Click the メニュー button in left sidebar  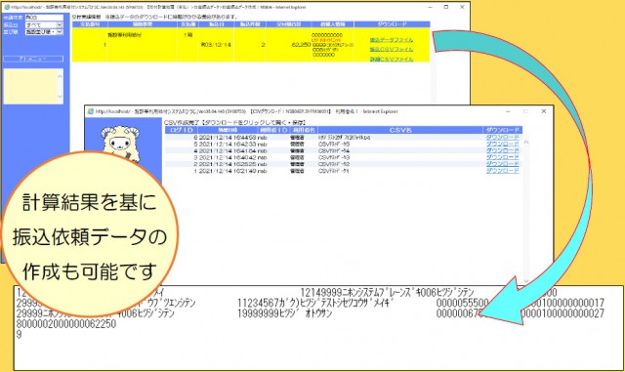pyautogui.click(x=33, y=59)
